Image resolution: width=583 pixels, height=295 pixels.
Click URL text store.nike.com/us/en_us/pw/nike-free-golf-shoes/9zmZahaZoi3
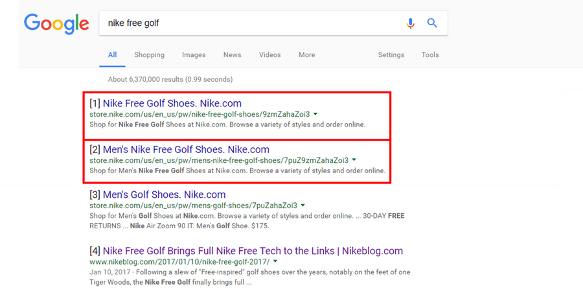pyautogui.click(x=200, y=114)
